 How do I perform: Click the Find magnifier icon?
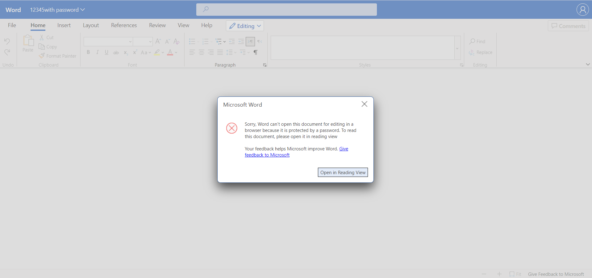click(472, 41)
